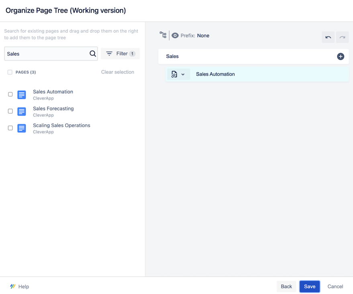
Task: Check the Sales Automation checkbox
Action: 10,94
